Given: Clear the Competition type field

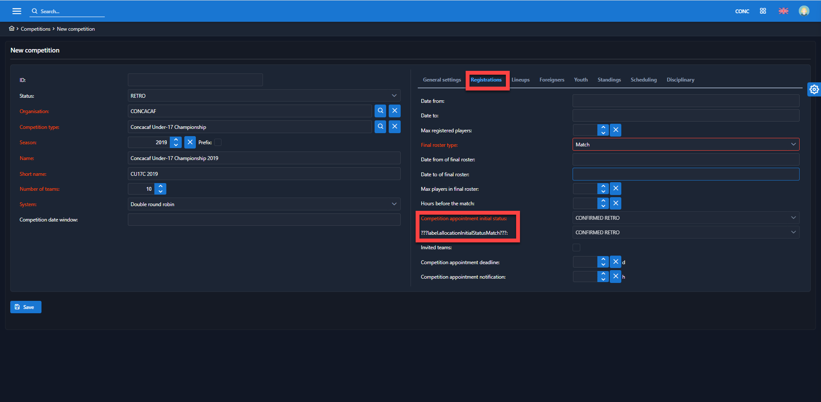Looking at the screenshot, I should [395, 127].
